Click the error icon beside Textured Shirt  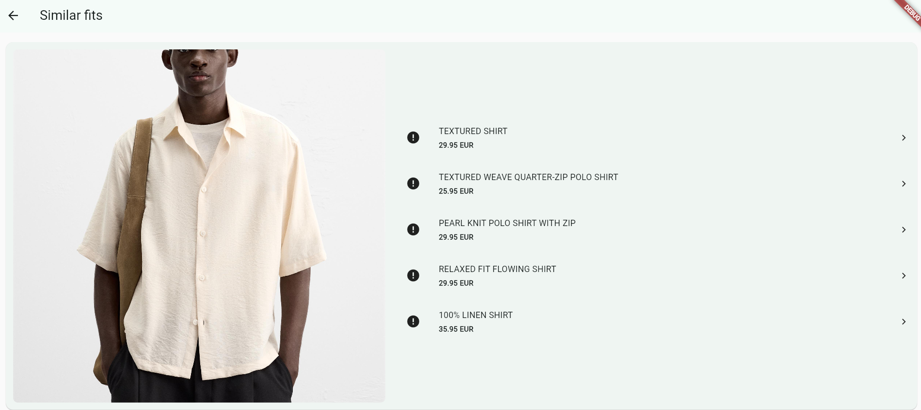click(x=413, y=137)
